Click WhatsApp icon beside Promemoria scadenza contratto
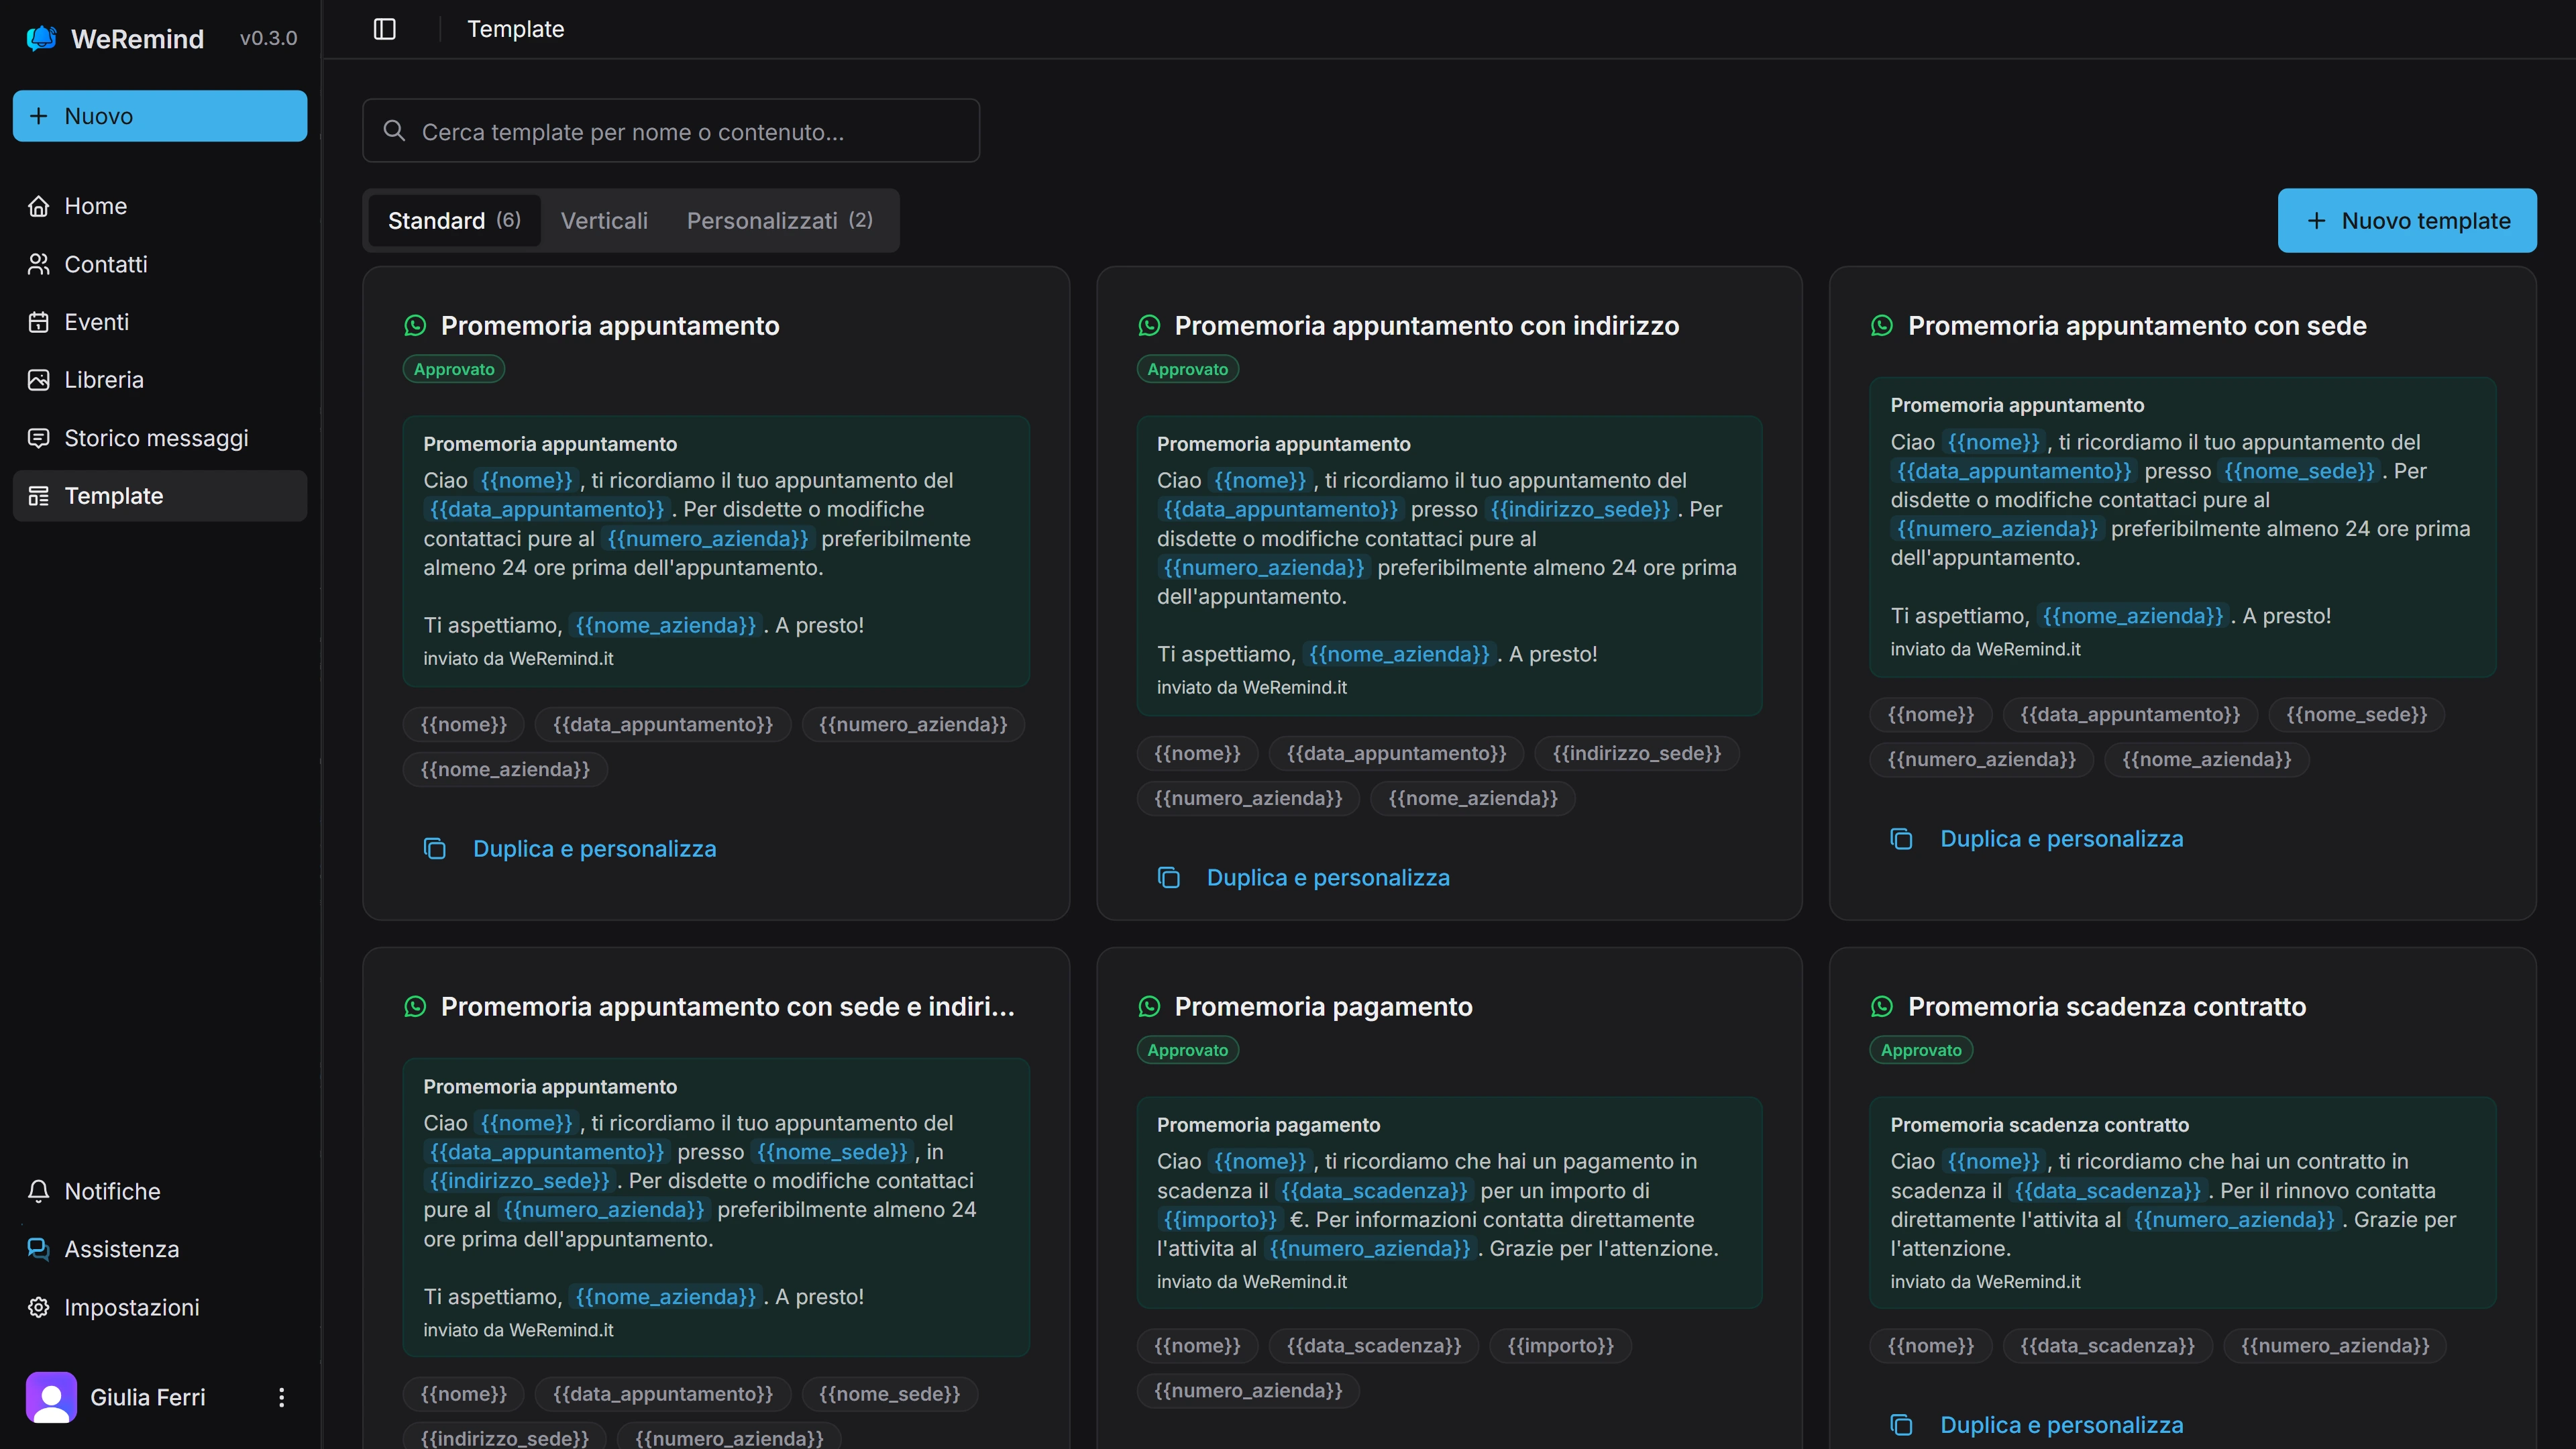The image size is (2576, 1449). tap(1882, 1007)
